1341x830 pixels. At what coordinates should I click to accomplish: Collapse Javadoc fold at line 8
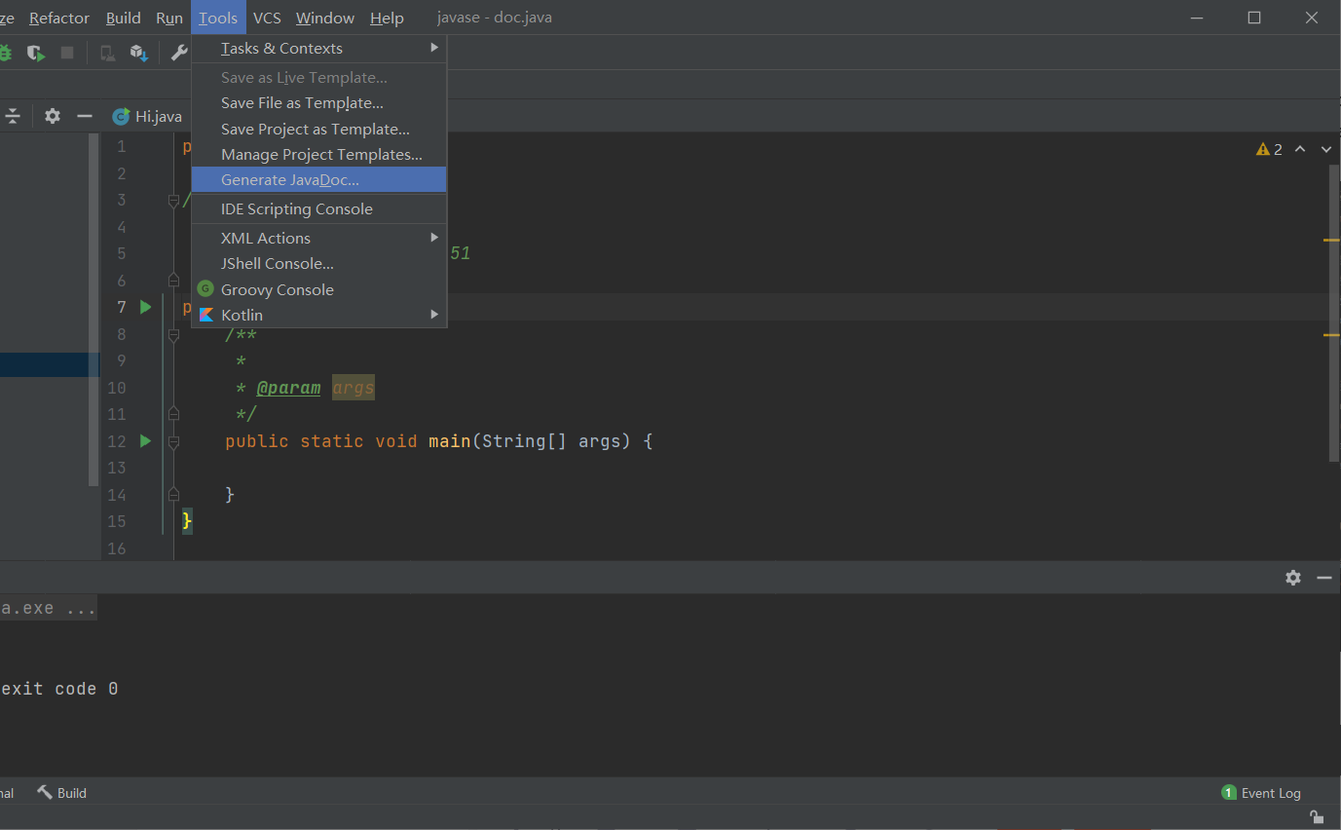pyautogui.click(x=173, y=334)
